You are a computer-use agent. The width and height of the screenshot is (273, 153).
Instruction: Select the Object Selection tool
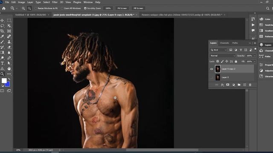pyautogui.click(x=9, y=25)
